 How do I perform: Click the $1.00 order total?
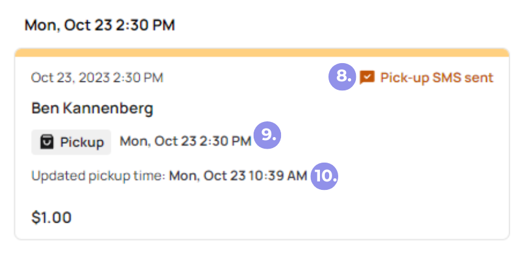click(x=52, y=217)
